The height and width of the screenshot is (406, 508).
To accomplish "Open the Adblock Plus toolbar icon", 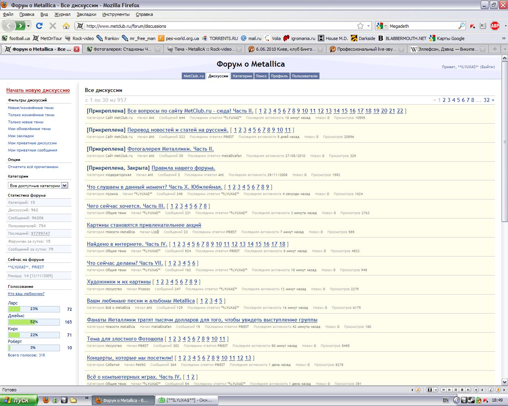I will [x=495, y=26].
